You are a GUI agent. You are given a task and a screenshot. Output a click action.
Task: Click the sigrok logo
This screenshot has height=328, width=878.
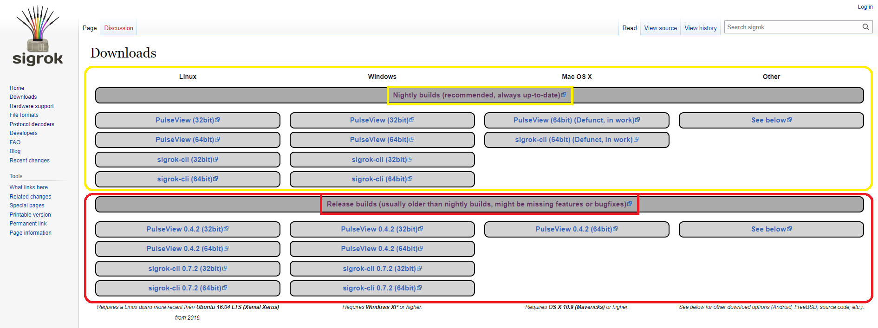38,36
